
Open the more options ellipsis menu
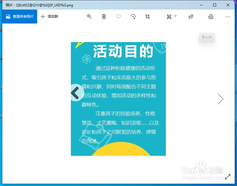pyautogui.click(x=227, y=17)
